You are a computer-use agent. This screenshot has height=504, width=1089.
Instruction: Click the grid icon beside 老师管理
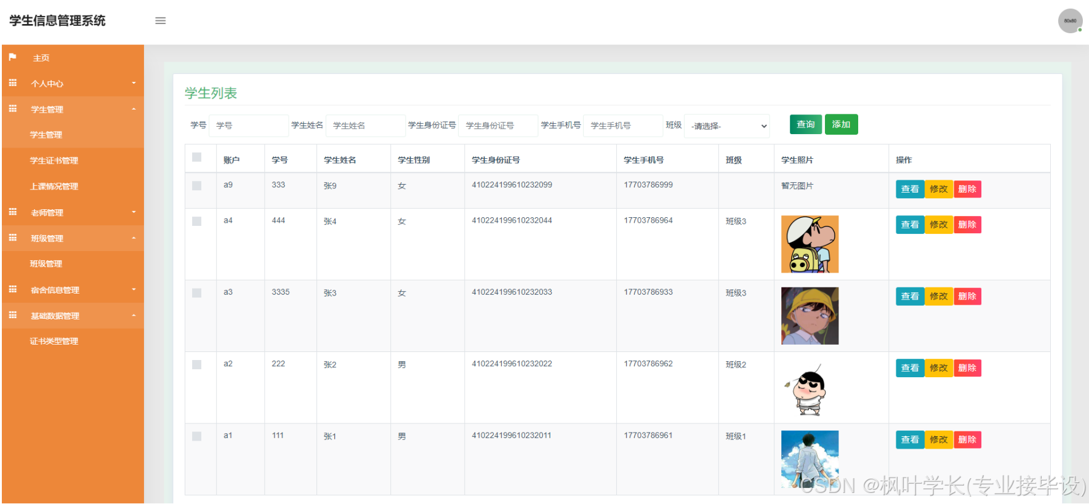13,212
